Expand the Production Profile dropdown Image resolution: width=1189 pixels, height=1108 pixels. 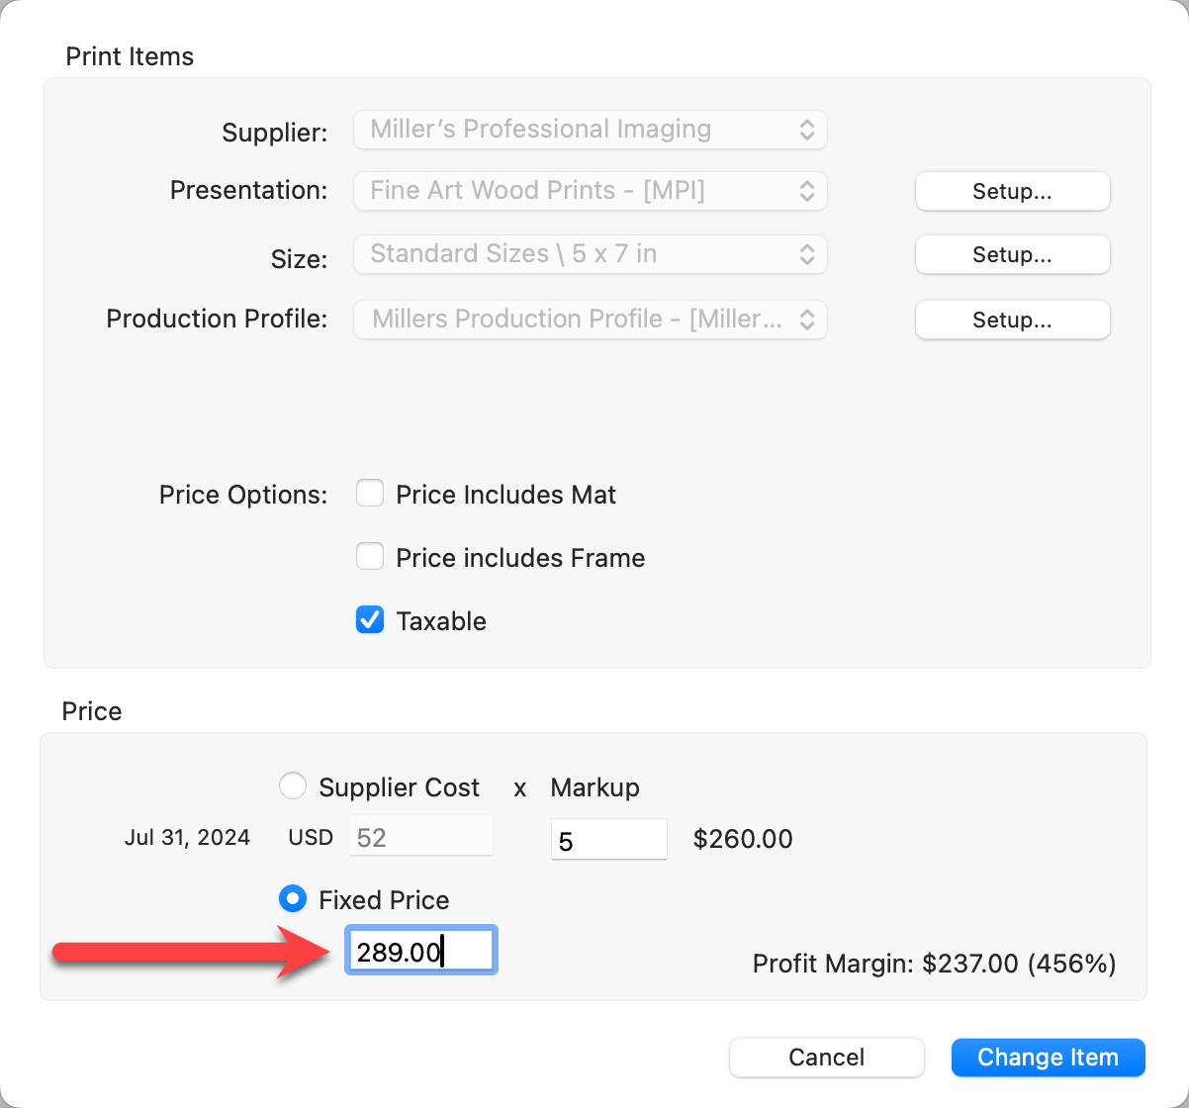[x=590, y=320]
